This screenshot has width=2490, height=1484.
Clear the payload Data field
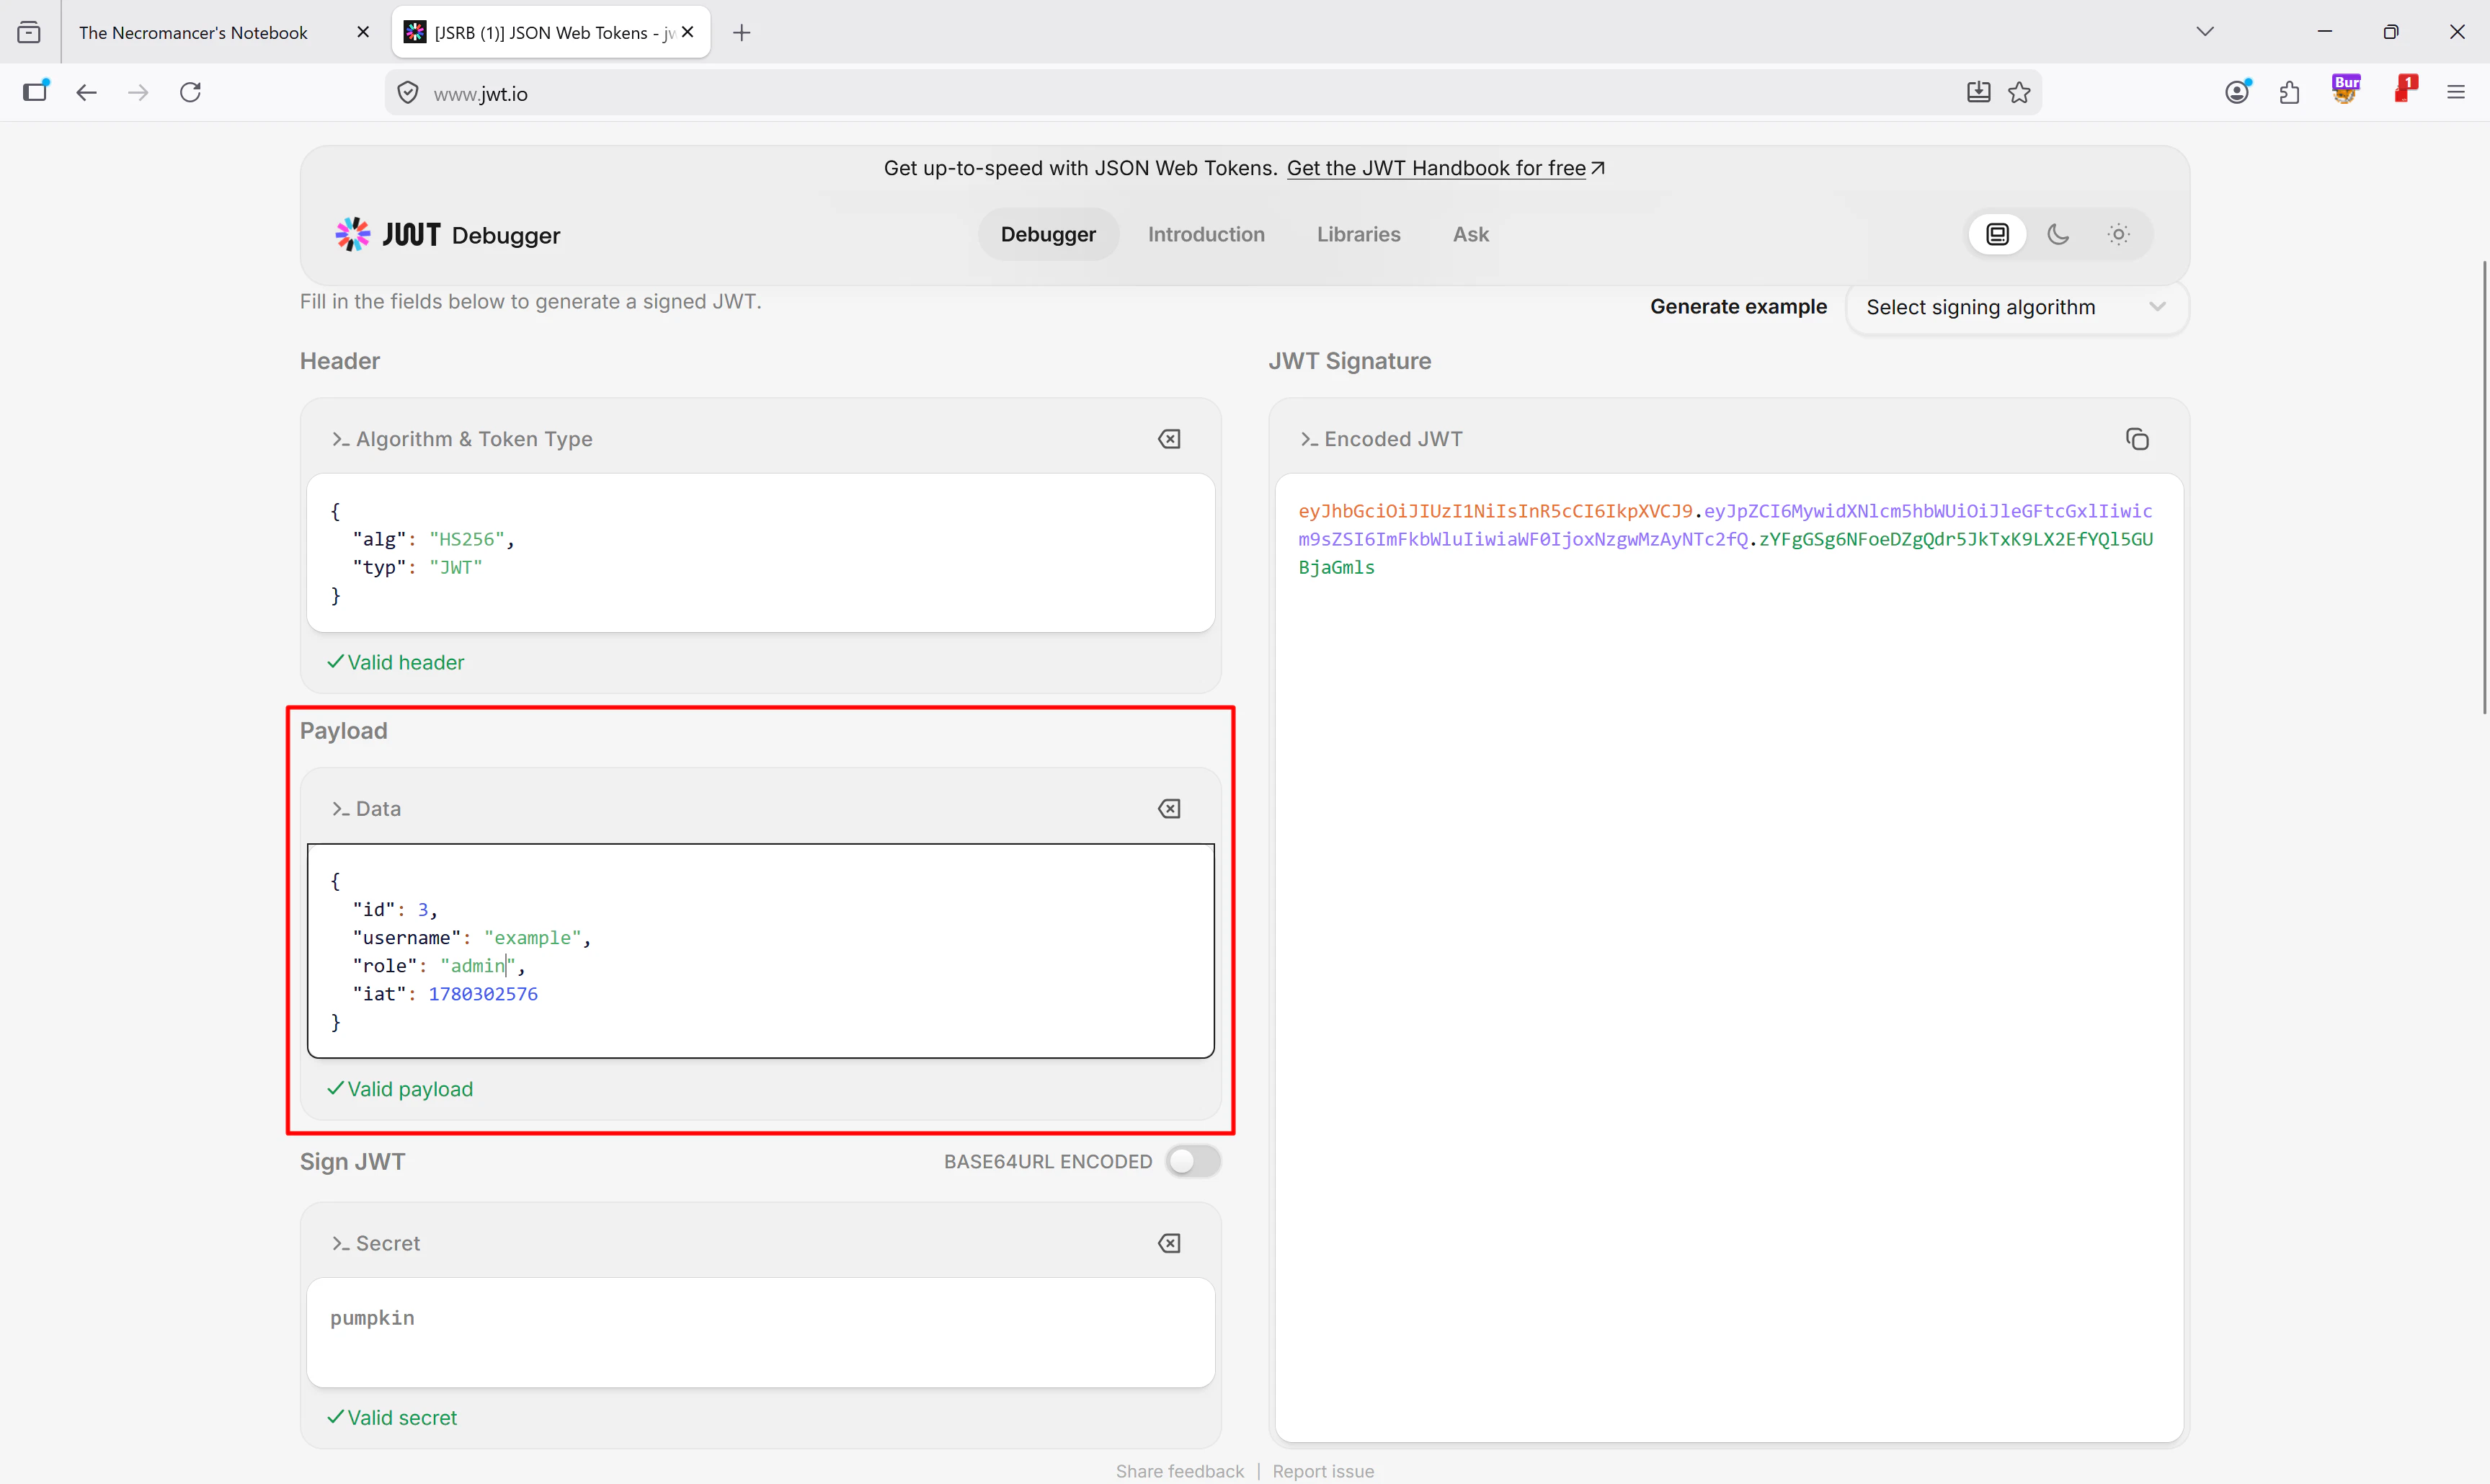pos(1169,808)
